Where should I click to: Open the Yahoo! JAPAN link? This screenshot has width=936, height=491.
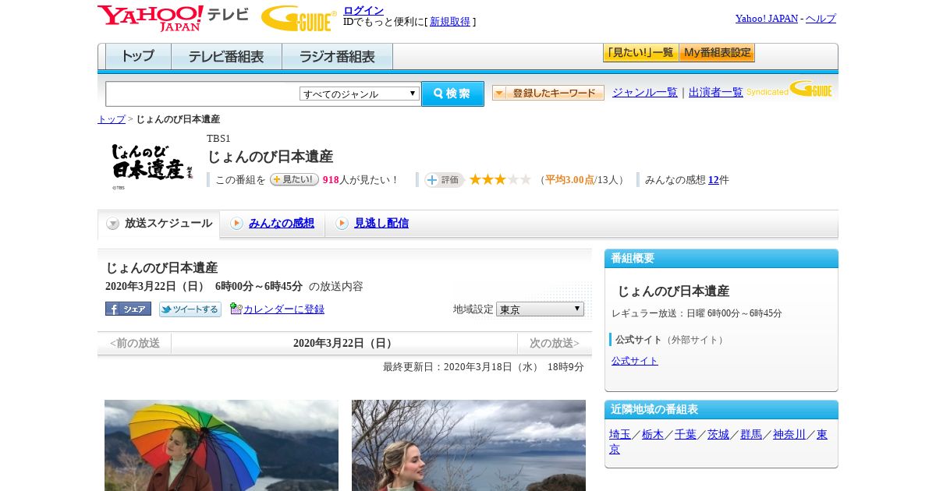pyautogui.click(x=767, y=18)
